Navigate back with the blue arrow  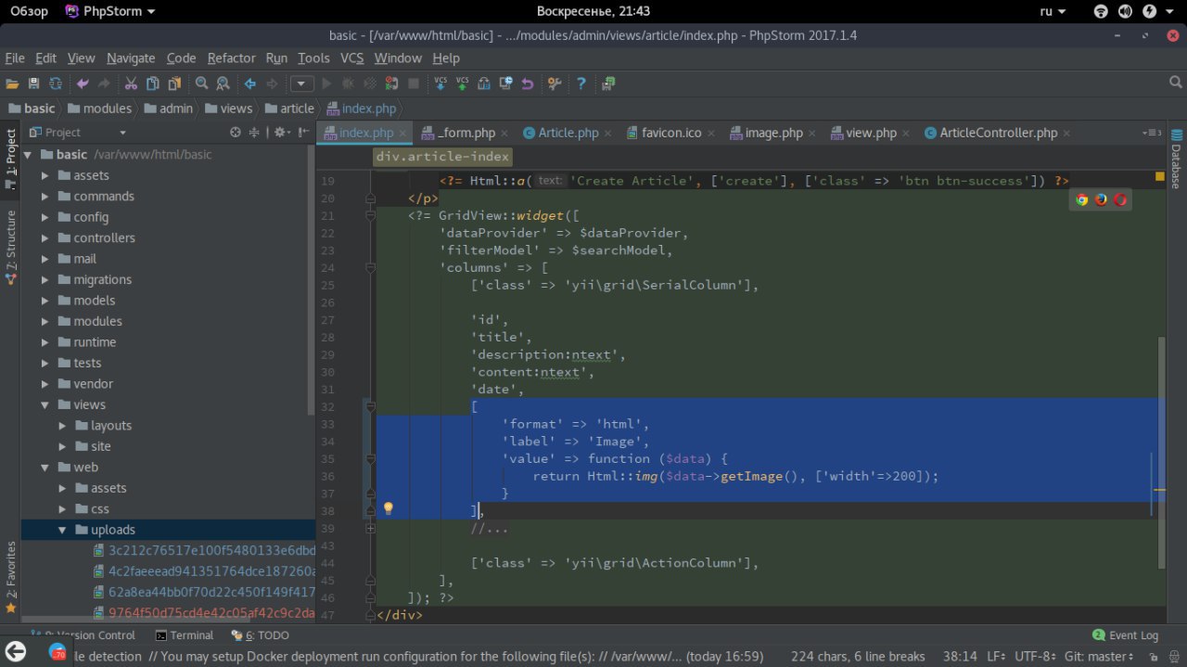(x=249, y=83)
